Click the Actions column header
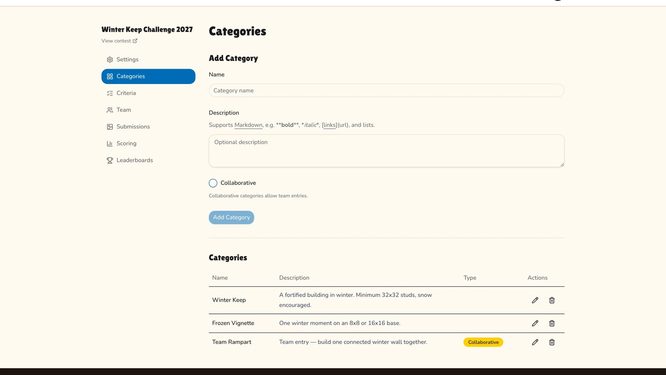The width and height of the screenshot is (666, 375). [x=537, y=278]
